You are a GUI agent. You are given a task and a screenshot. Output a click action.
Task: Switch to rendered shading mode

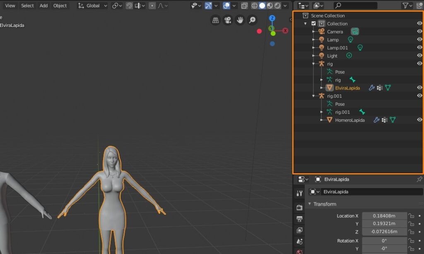[x=277, y=5]
